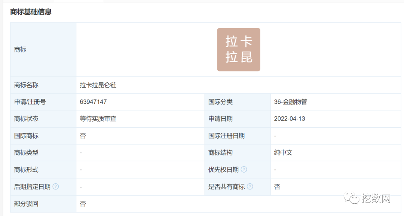The height and width of the screenshot is (216, 404).
Task: Open the 拉卡拉昆 trademark image
Action: 238,49
